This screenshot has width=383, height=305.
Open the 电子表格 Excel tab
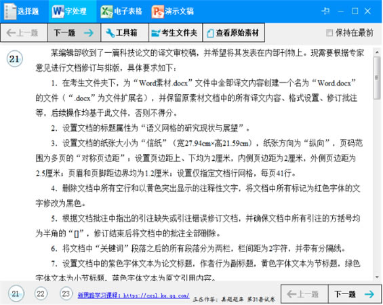tap(121, 12)
